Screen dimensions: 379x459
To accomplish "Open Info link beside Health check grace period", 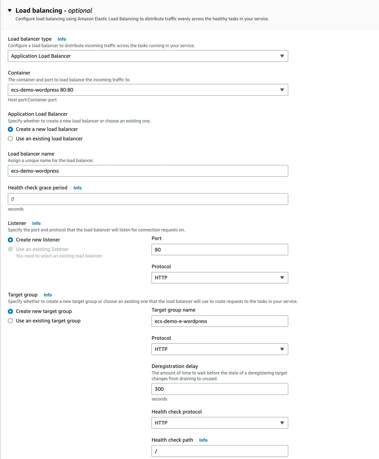I will tap(78, 188).
